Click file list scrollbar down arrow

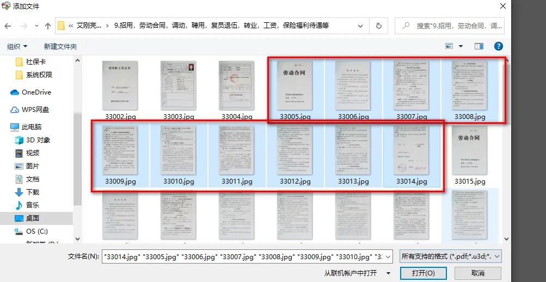coord(506,239)
